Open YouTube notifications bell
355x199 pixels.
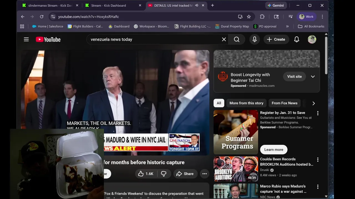[x=296, y=40]
